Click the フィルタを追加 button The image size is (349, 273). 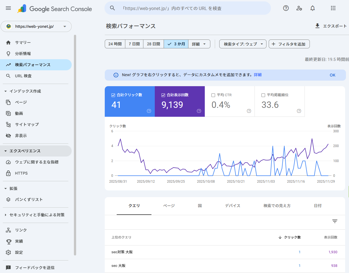point(289,44)
